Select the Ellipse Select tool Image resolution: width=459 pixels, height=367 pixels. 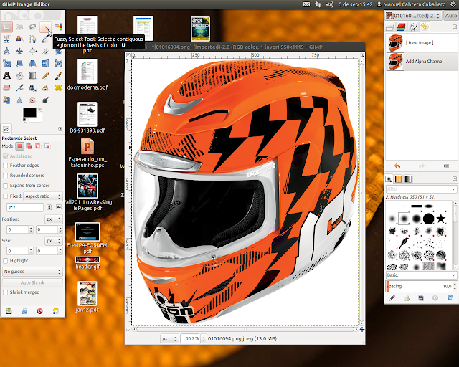coord(19,27)
